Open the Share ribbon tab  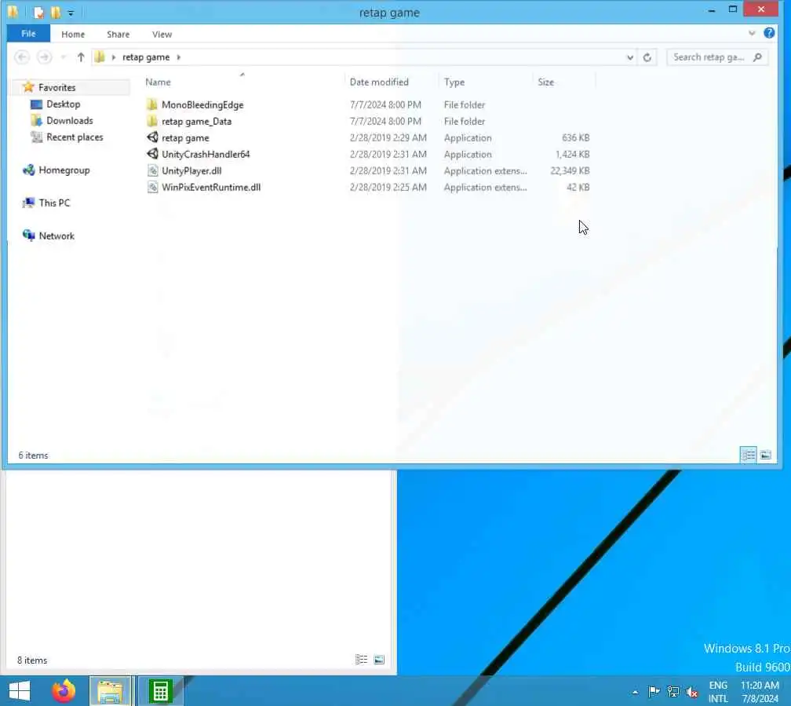click(118, 34)
